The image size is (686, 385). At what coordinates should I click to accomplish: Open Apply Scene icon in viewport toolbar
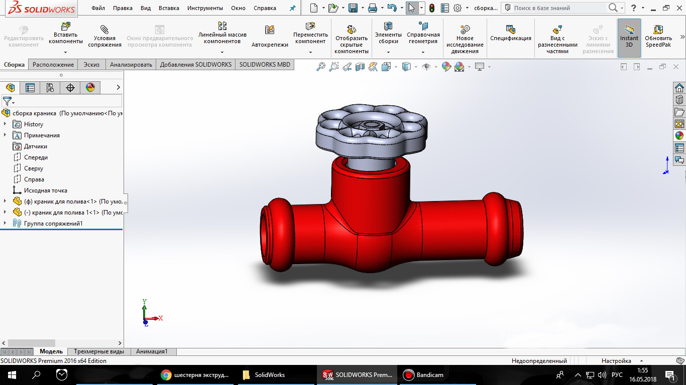[459, 67]
